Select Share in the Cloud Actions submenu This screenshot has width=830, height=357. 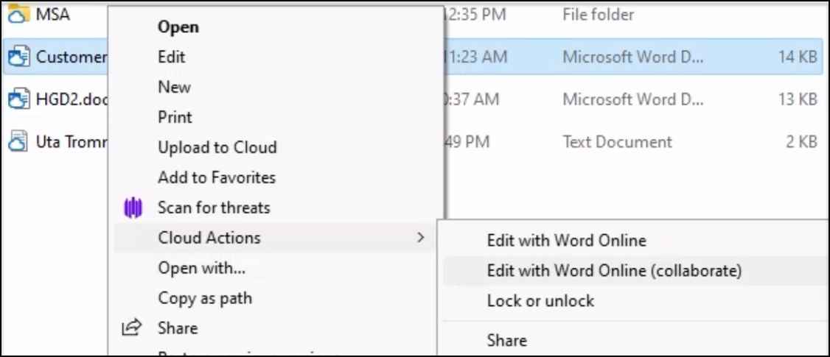point(506,340)
